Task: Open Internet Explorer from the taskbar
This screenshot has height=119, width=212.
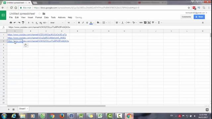Action: 14,116
